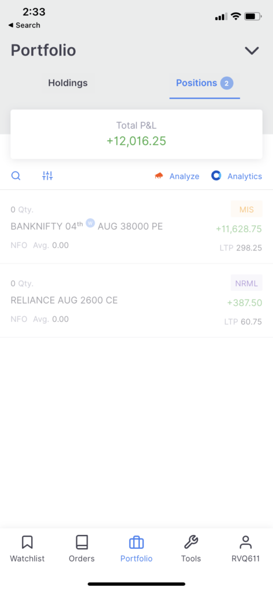This screenshot has height=591, width=273.
Task: Open the RELIANCE AUG 2600 CE position
Action: (136, 300)
